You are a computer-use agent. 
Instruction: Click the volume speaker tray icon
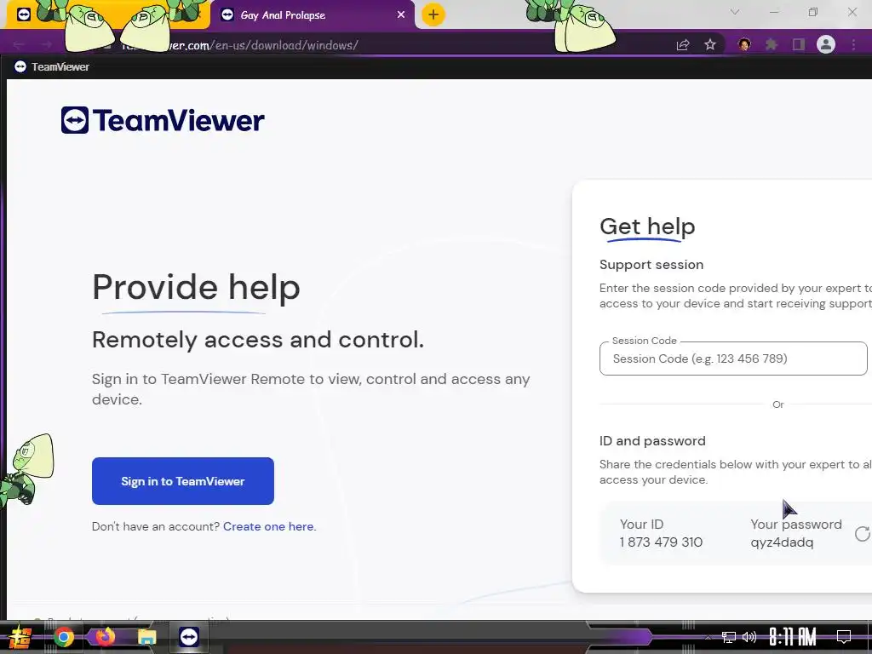tap(749, 637)
